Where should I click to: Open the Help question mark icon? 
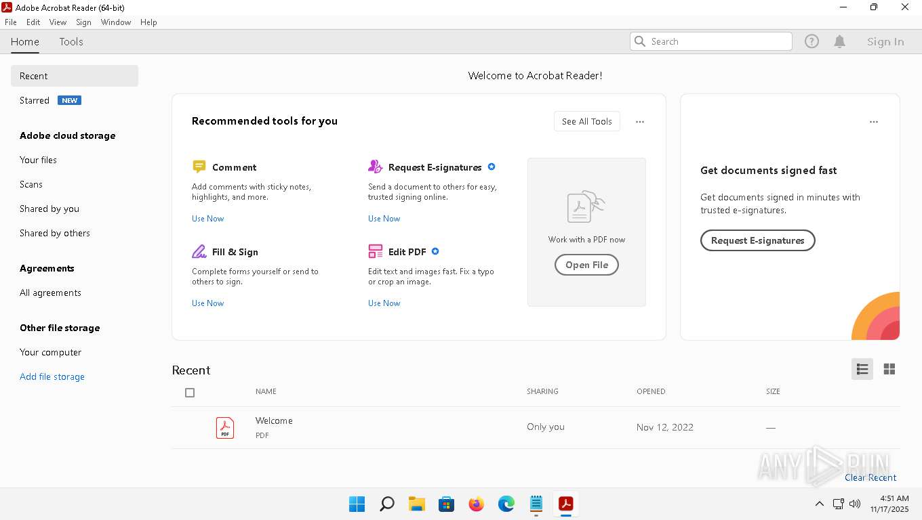[811, 41]
